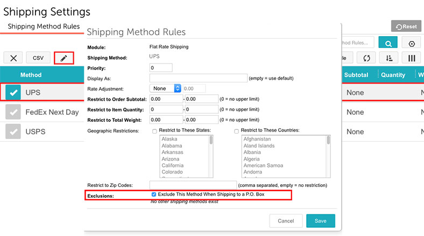Click the Reset button
Screen dimensions: 424x236
406,26
